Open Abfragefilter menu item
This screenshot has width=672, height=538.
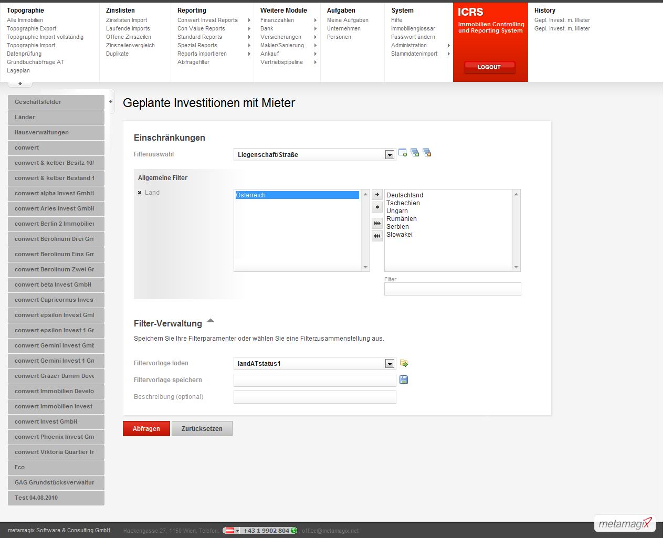coord(193,62)
